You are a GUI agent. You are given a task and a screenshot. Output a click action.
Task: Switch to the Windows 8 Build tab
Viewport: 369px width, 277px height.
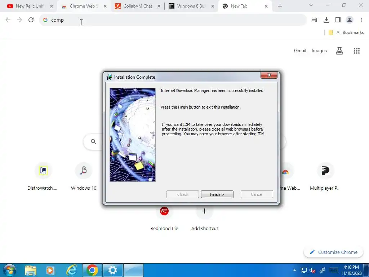190,6
